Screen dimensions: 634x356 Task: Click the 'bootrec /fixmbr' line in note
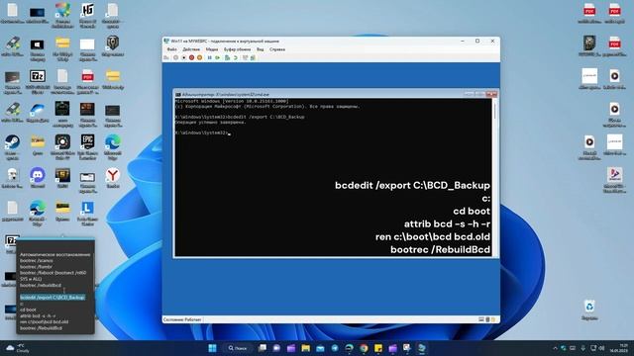[36, 267]
